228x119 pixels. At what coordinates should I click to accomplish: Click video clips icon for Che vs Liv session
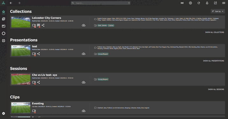pos(34,82)
